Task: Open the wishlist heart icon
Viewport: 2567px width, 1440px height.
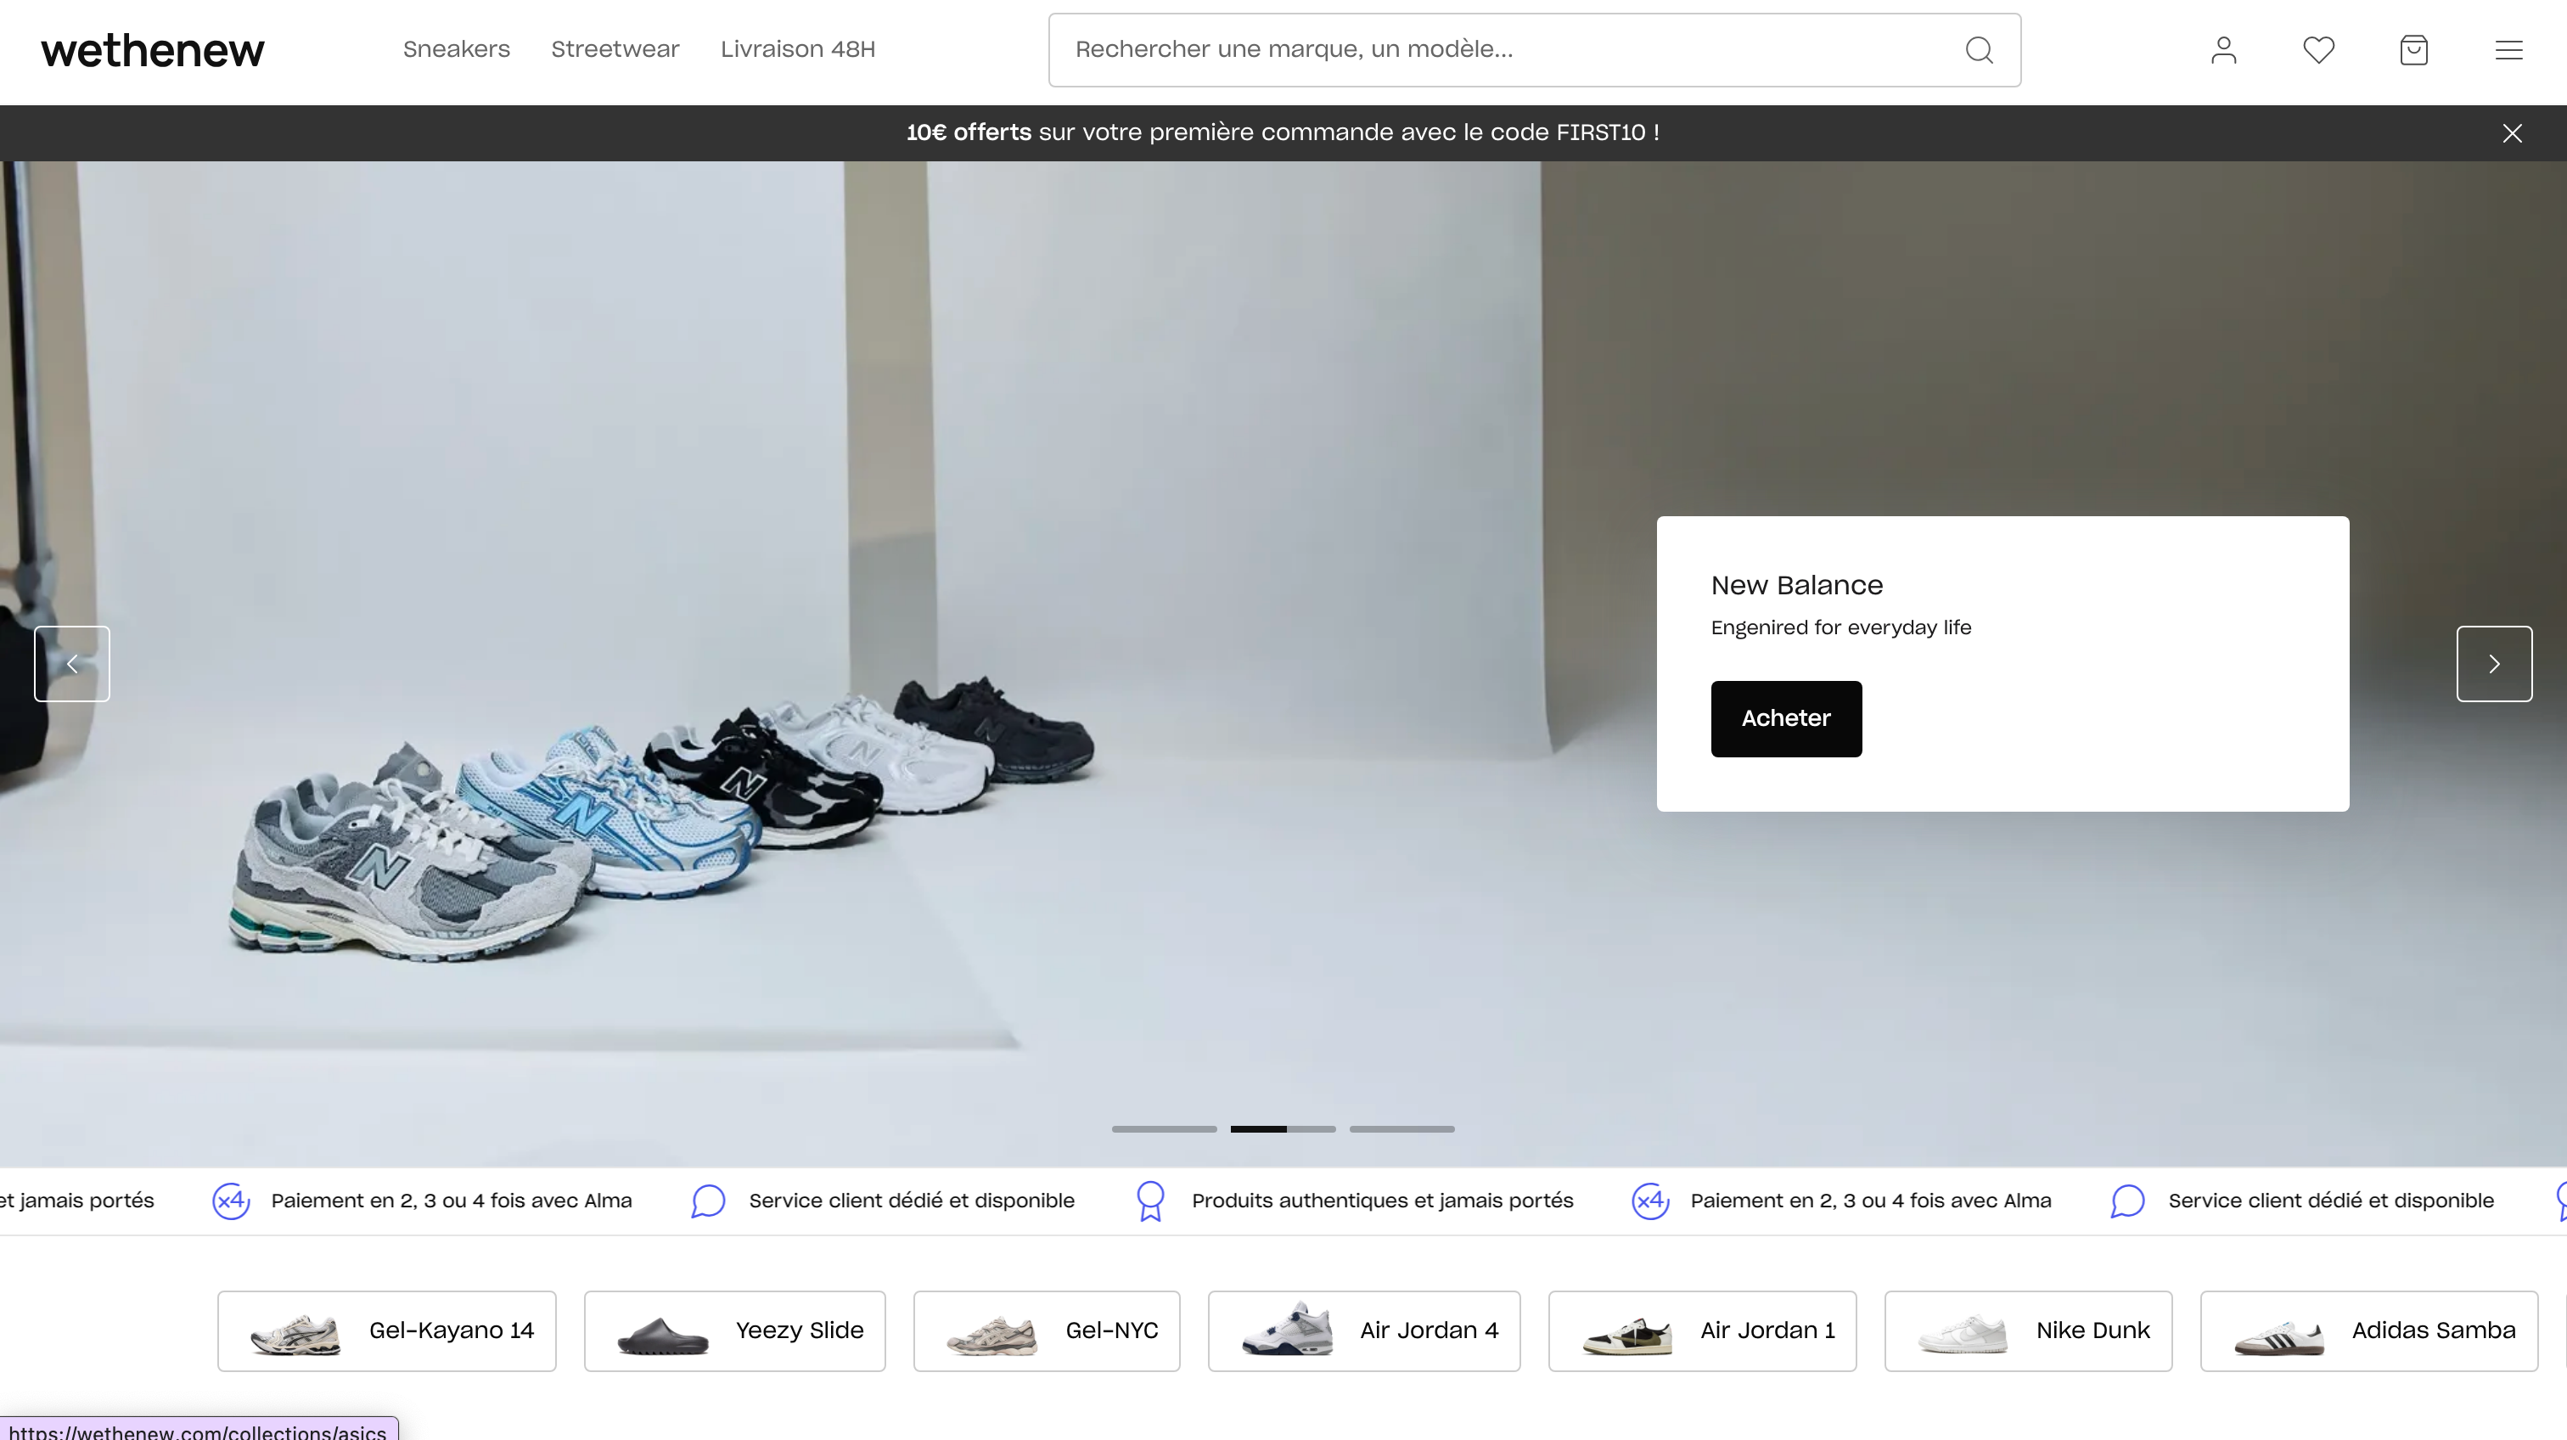Action: point(2319,50)
